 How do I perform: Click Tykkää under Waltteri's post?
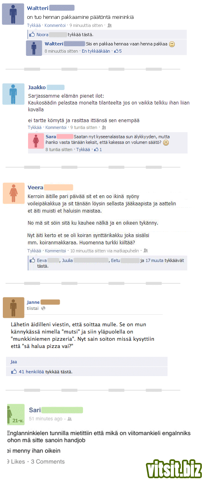click(x=34, y=26)
